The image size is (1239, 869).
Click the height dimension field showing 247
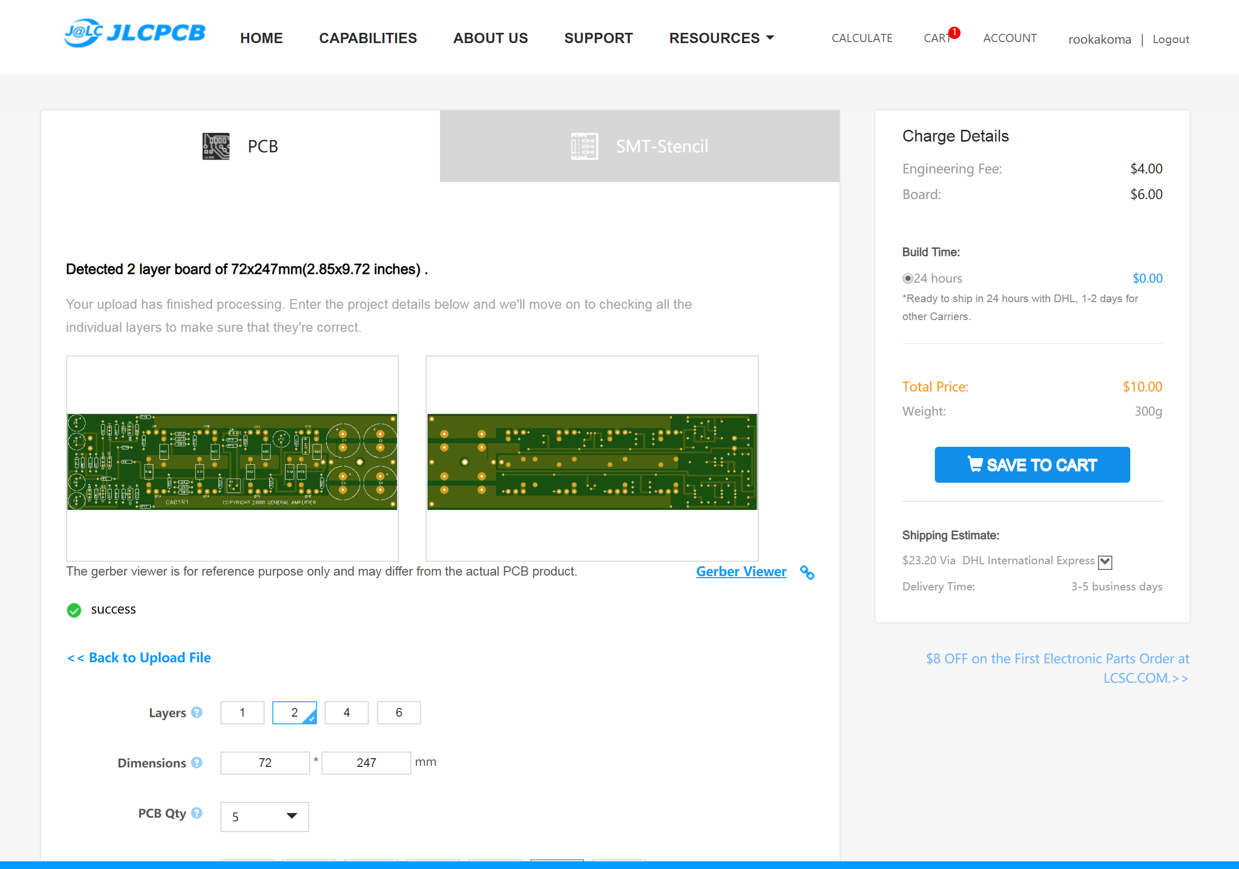366,763
